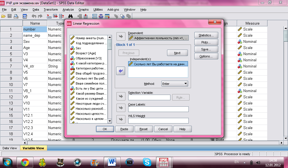Click the arrow button beside WLS Weight
Screen dimensions: 288x168
tap(121, 119)
